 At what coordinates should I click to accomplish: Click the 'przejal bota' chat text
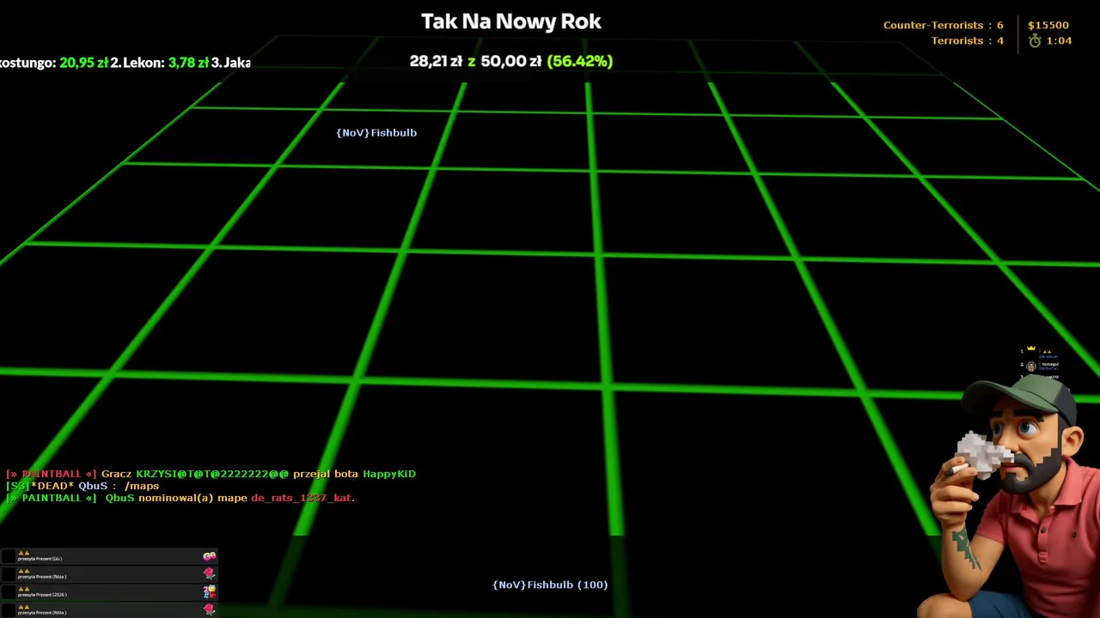tap(326, 474)
